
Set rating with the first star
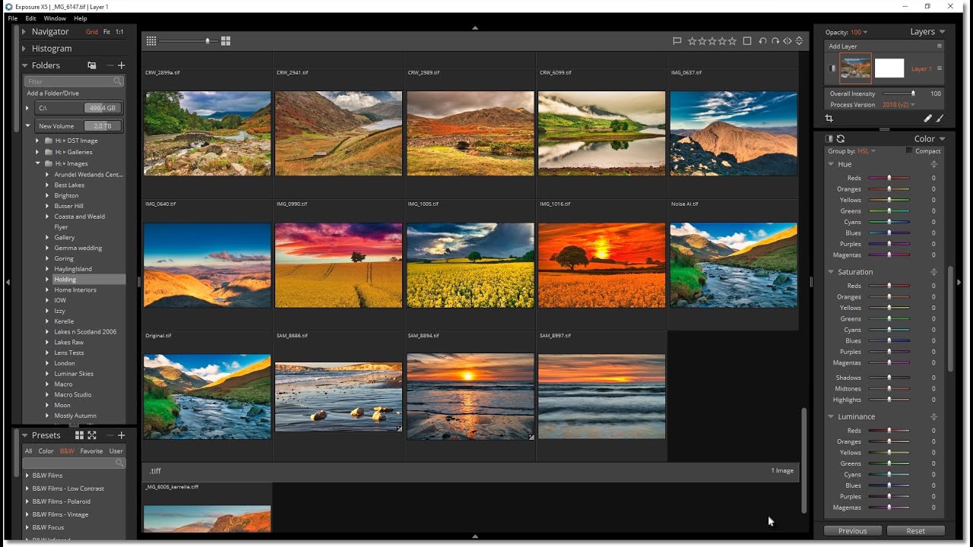pos(692,41)
